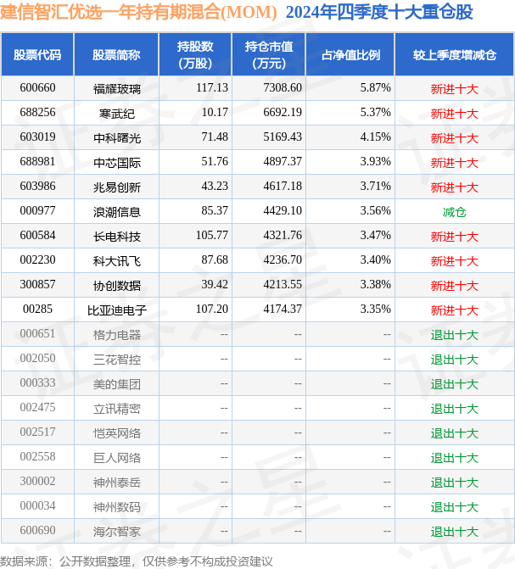Select stock name 比亚迪电子

tap(116, 310)
